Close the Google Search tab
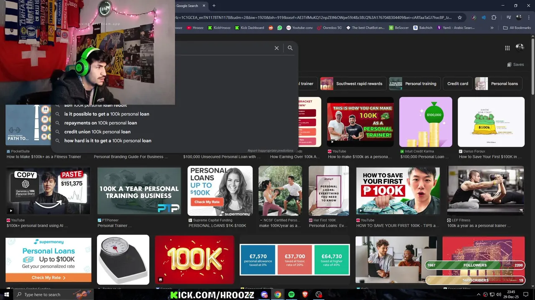This screenshot has width=535, height=300. [x=204, y=6]
